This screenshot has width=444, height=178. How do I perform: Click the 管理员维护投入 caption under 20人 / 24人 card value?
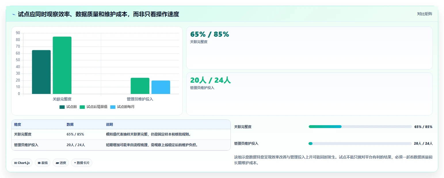tap(202, 88)
